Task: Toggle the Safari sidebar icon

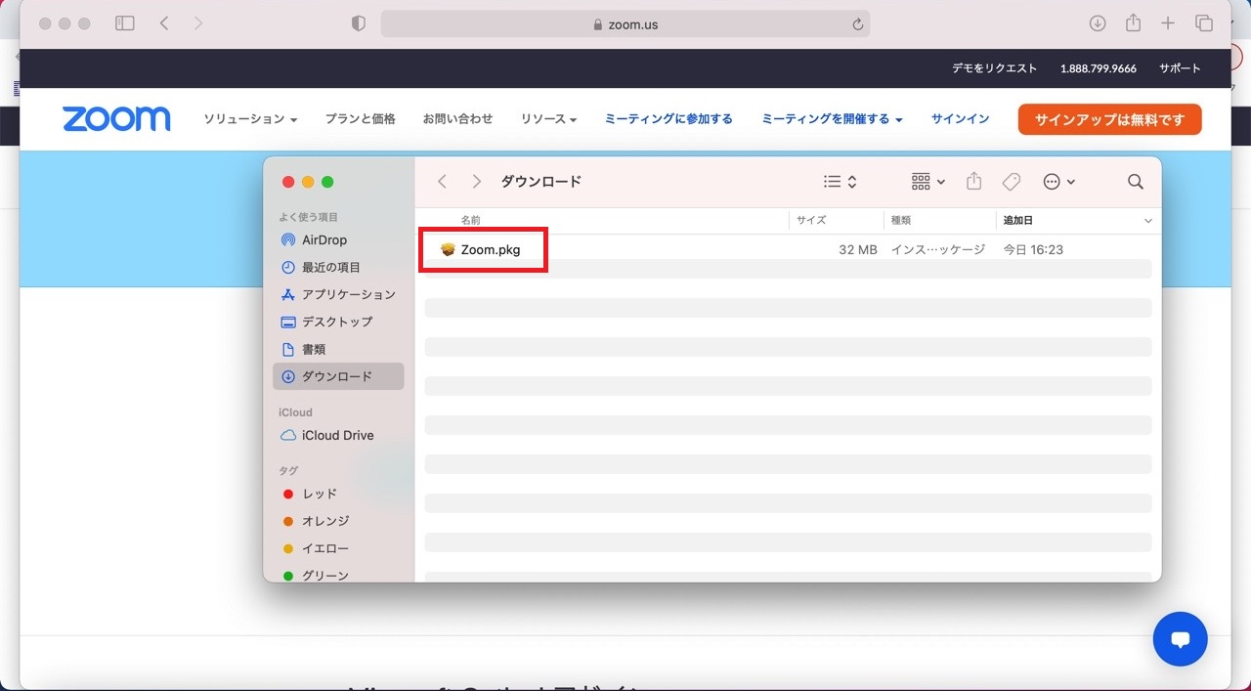Action: [x=125, y=23]
